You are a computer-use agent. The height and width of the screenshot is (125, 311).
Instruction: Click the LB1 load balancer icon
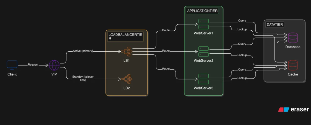127,51
